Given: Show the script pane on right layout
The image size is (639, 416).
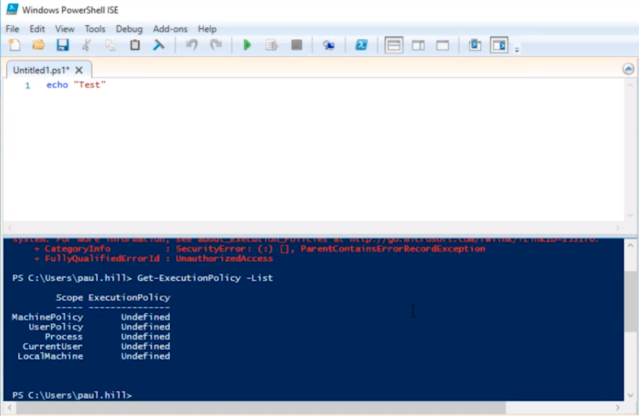Looking at the screenshot, I should 418,45.
